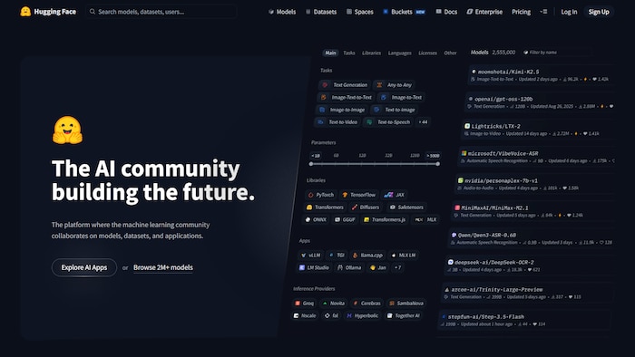This screenshot has height=357, width=635.
Task: Select the vLLM app tag
Action: tap(310, 256)
